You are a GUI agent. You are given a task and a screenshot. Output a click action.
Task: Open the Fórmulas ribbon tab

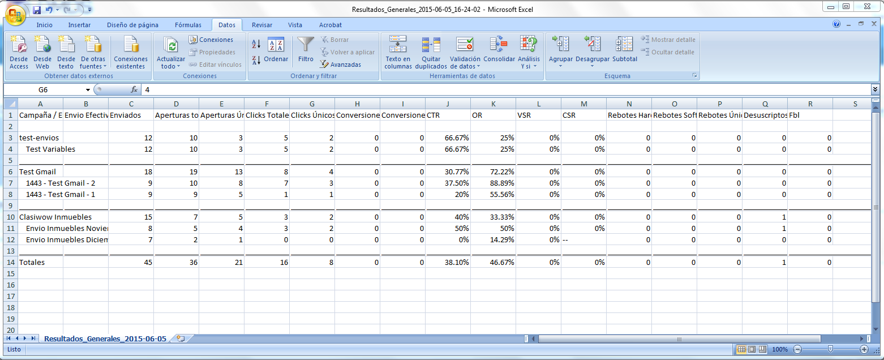(x=188, y=25)
